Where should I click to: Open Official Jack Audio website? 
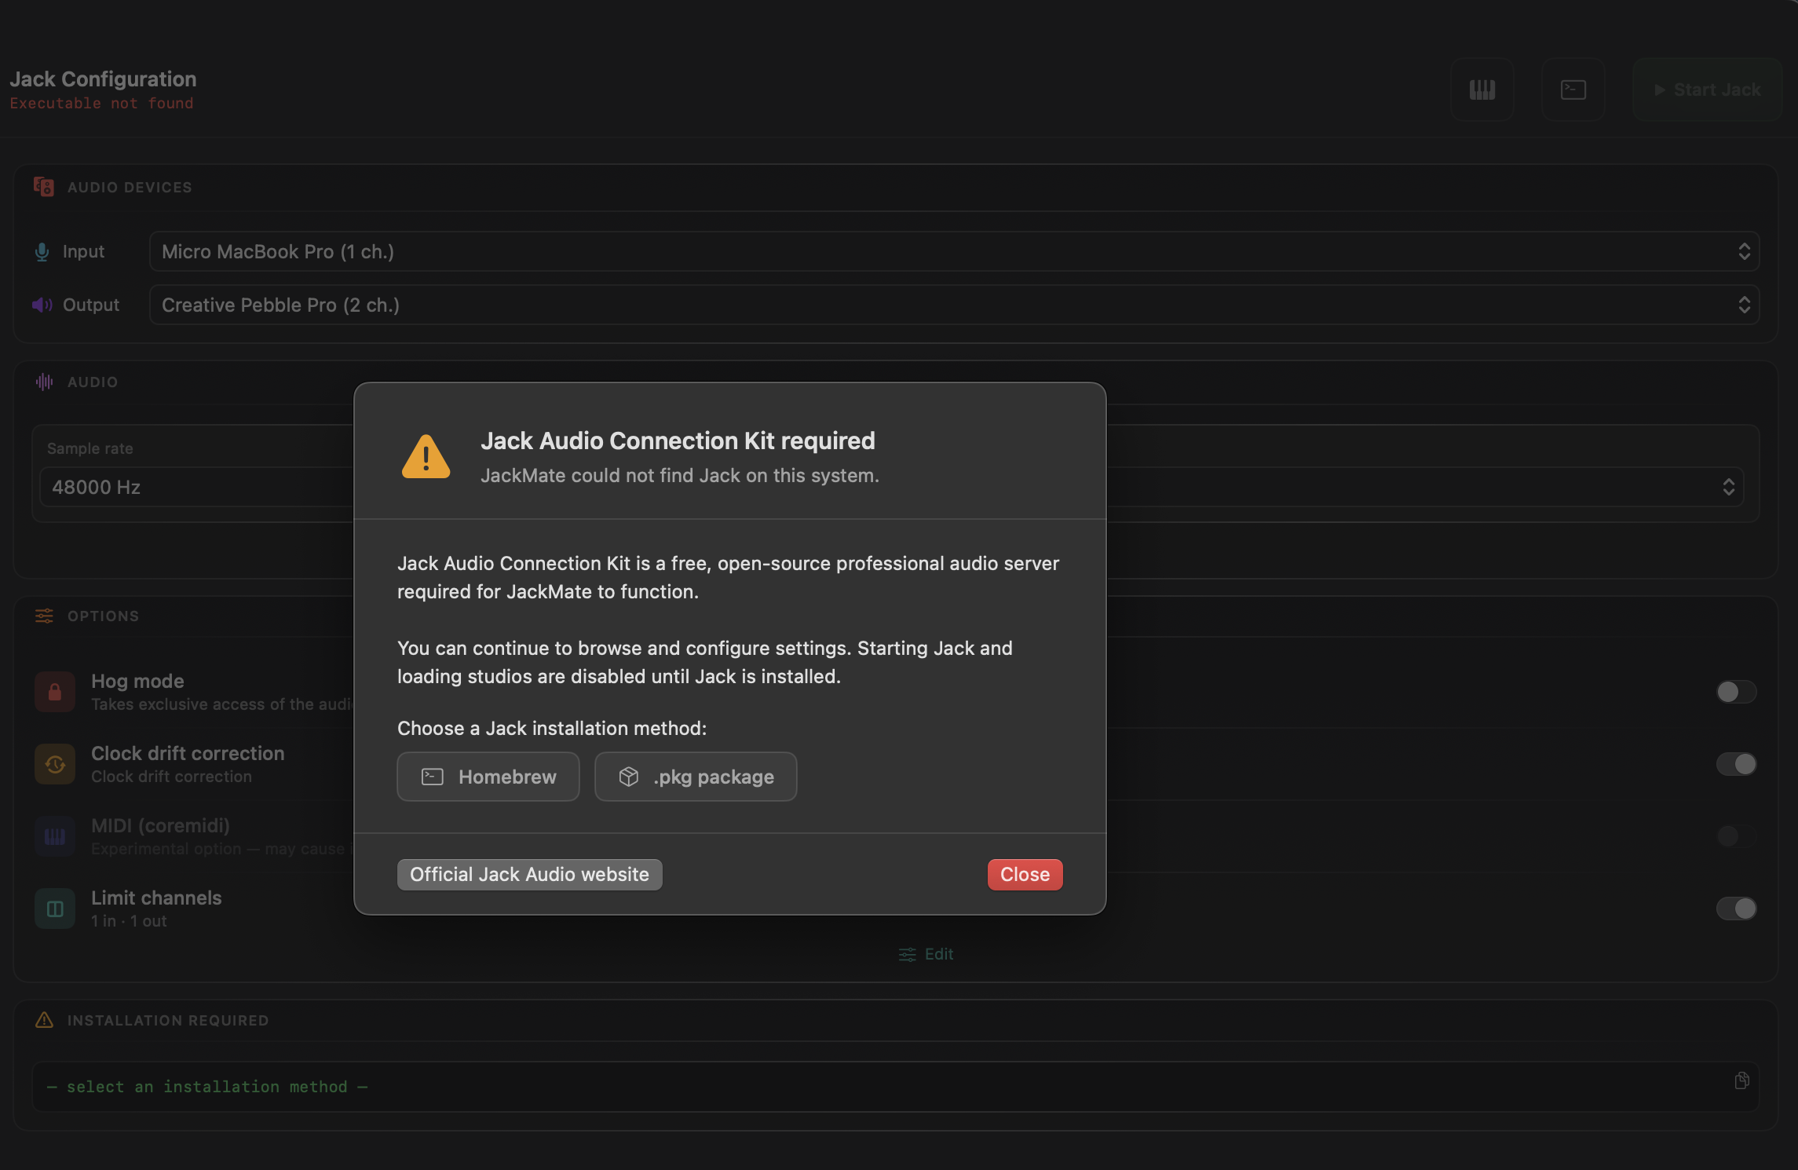[x=529, y=875]
